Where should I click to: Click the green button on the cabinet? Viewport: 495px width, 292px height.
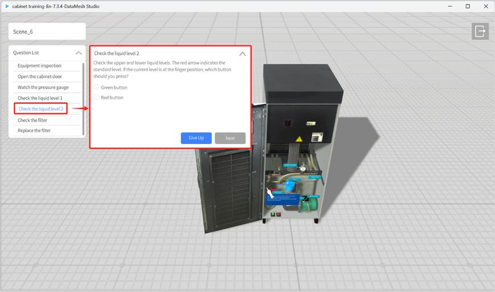(273, 214)
